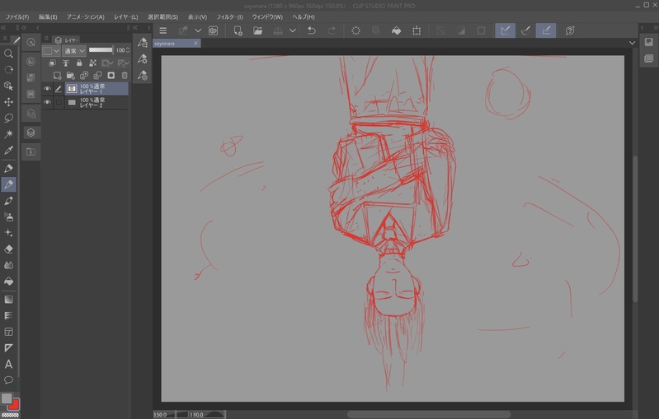659x419 pixels.
Task: Toggle visibility of レイヤー 2
Action: click(x=47, y=103)
